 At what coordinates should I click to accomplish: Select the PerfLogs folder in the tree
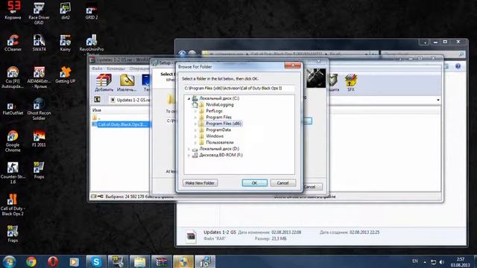pyautogui.click(x=214, y=111)
